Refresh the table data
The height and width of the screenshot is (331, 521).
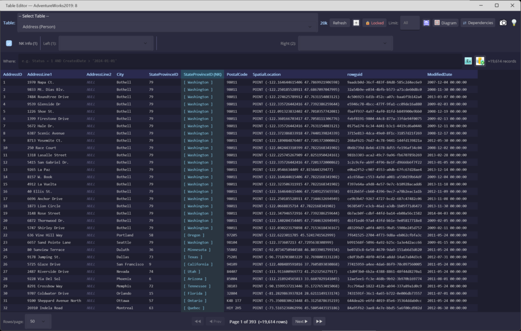pos(339,23)
